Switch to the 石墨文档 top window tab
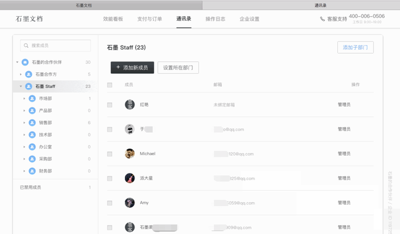The image size is (400, 234). point(101,5)
